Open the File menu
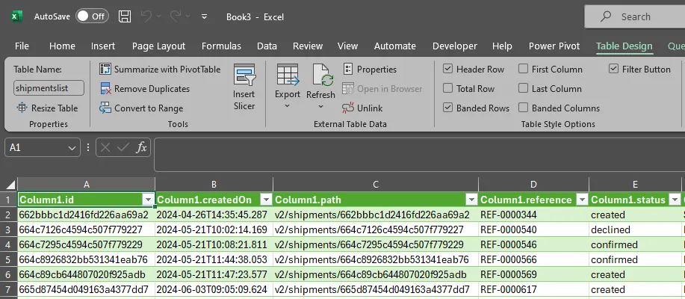Viewport: 685px width, 299px height. click(x=22, y=46)
